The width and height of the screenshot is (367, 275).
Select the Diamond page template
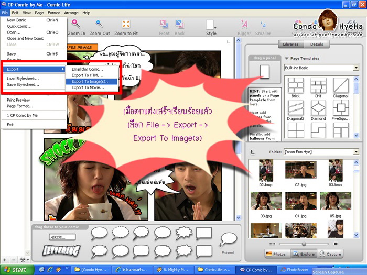click(318, 108)
